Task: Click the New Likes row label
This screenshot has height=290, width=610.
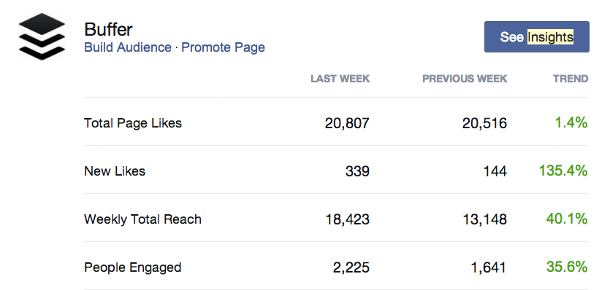Action: [x=115, y=171]
